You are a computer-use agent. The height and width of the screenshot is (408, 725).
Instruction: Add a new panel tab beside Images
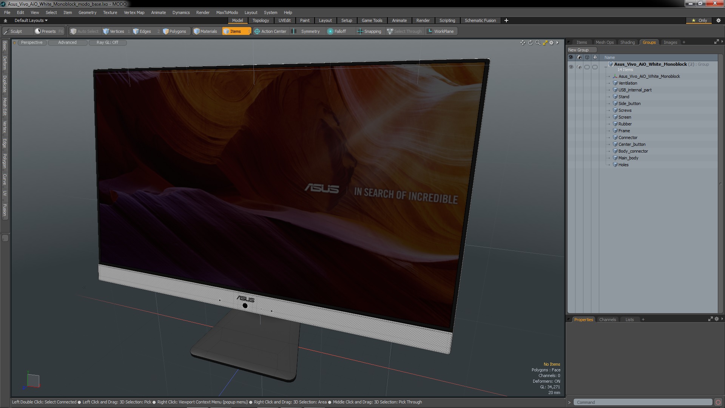pos(684,42)
